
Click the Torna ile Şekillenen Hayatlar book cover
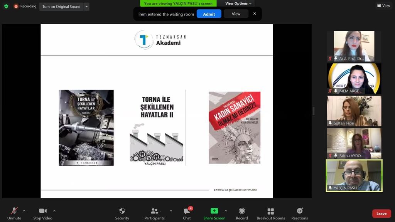click(x=86, y=128)
